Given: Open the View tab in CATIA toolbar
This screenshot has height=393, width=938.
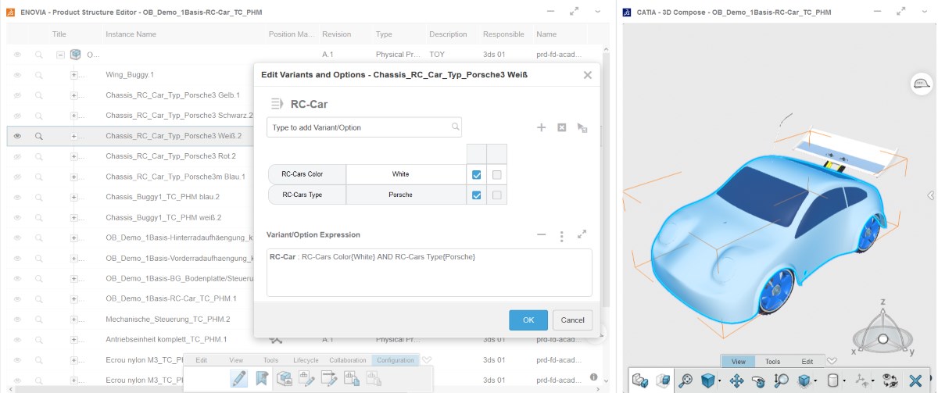Looking at the screenshot, I should click(x=737, y=362).
